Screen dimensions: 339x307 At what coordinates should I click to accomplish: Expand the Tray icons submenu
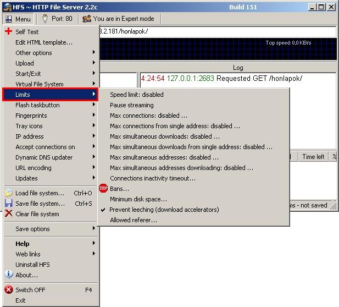(51, 126)
